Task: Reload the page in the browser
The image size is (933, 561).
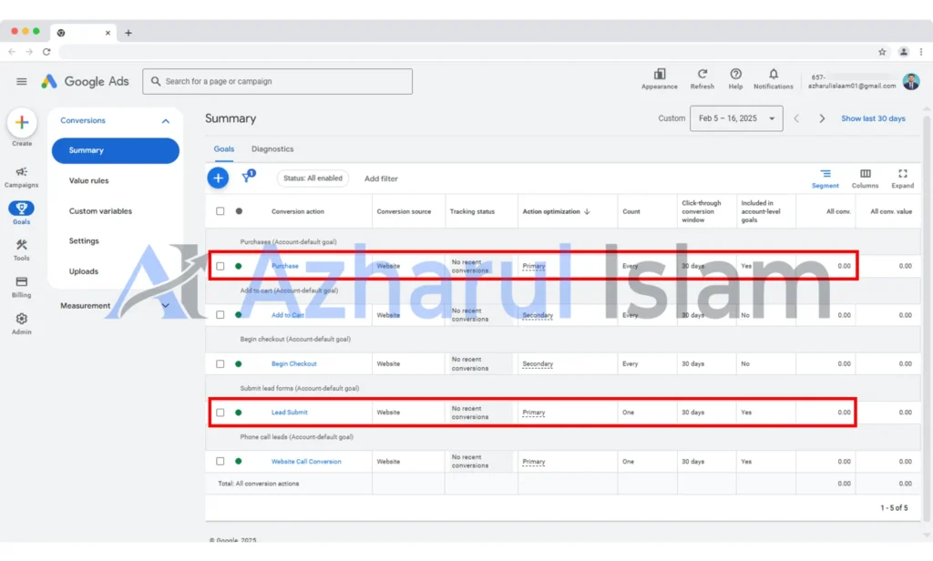Action: [x=46, y=52]
